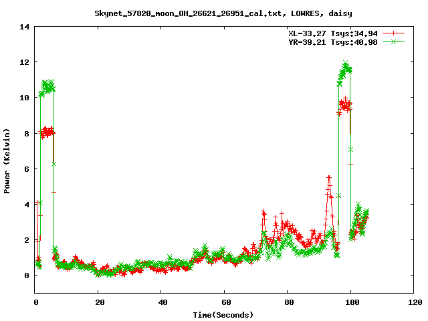The width and height of the screenshot is (428, 321).
Task: Click the green YR plateau peak near 12 Kelvin
Action: [x=346, y=64]
